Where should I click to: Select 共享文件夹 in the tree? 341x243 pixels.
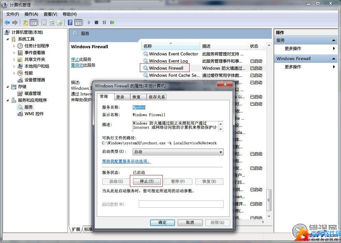[34, 59]
